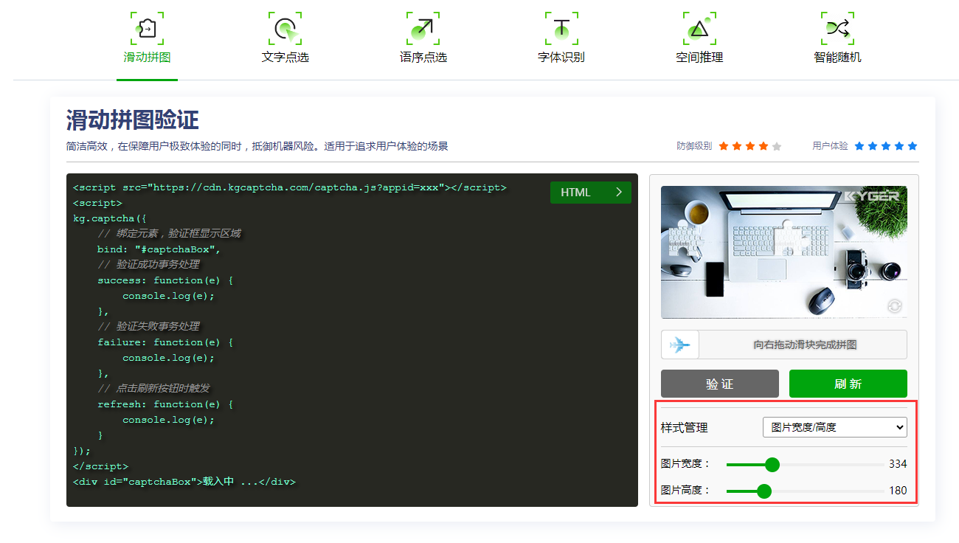
Task: Click the 点击刷新按钮时触发 comment
Action: click(x=154, y=389)
